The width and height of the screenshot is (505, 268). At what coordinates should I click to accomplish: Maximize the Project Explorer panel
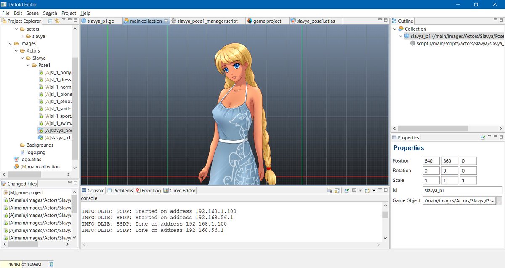tap(76, 20)
